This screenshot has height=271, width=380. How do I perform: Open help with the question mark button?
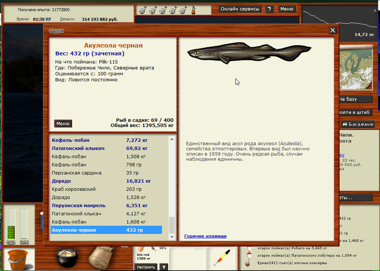point(269,9)
